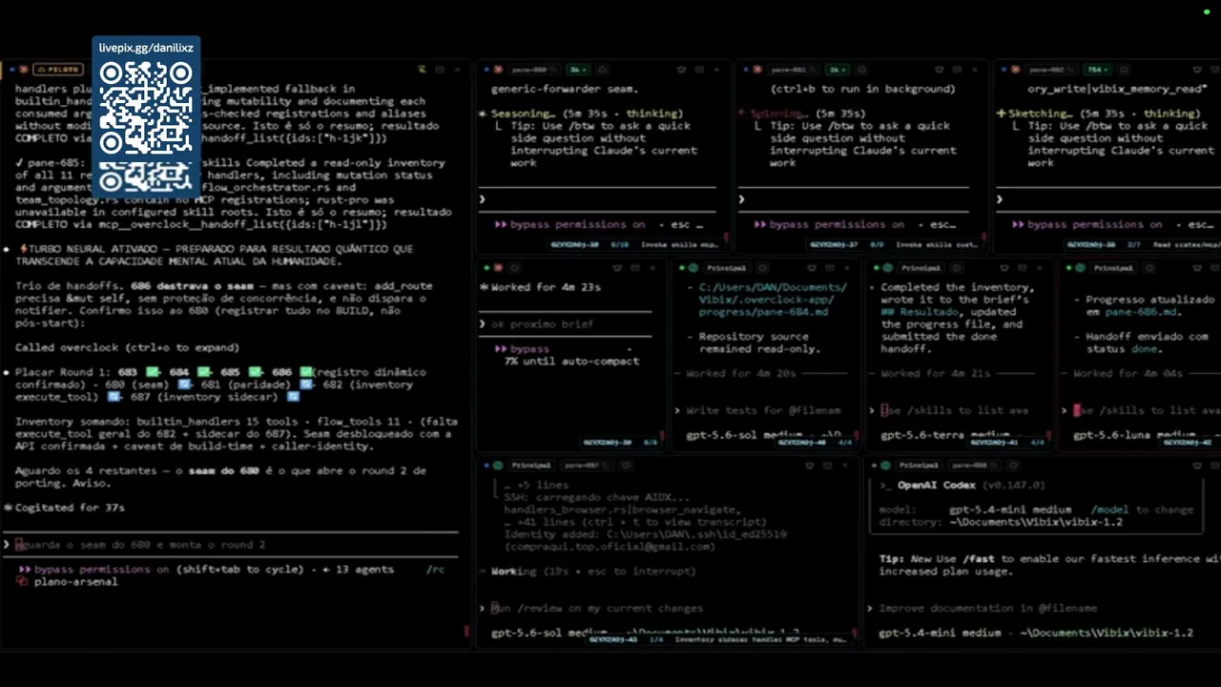Image resolution: width=1221 pixels, height=687 pixels.
Task: Focus the 'ok proximo brief' prompt input
Action: 566,324
